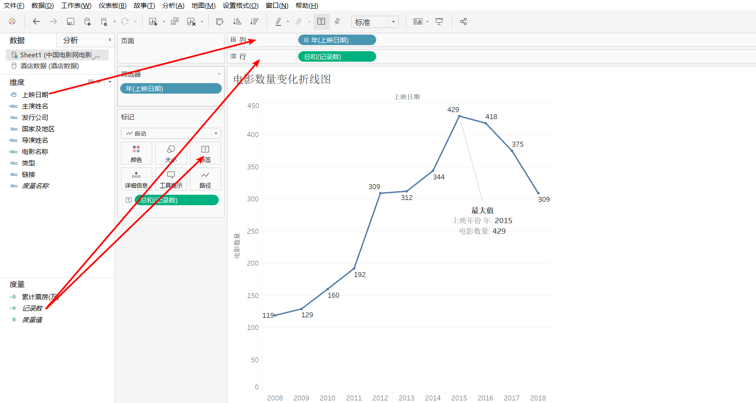Sort descending toolbar icon
The height and width of the screenshot is (403, 756).
point(254,21)
